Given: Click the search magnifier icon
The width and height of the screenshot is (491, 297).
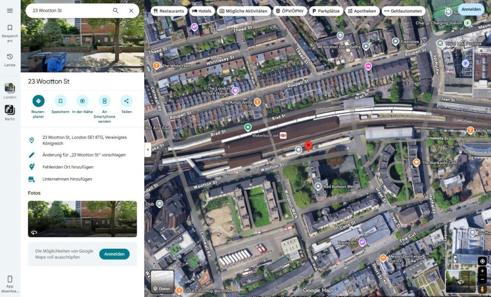Looking at the screenshot, I should [x=116, y=11].
